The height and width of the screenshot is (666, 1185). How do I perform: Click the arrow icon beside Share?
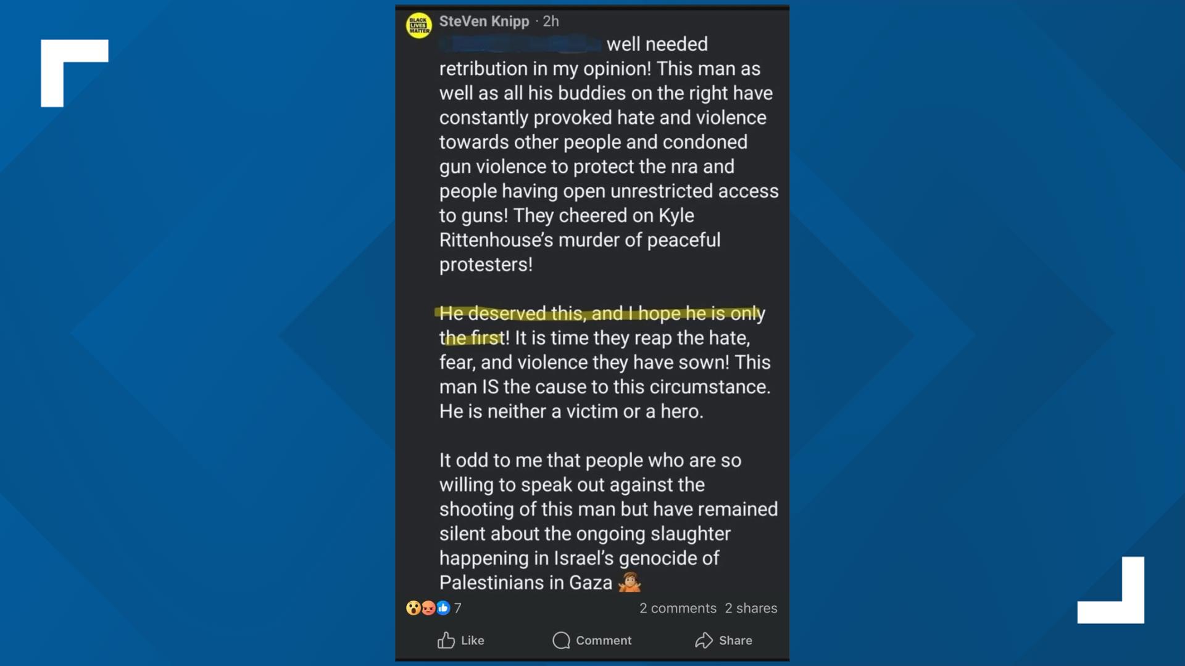coord(704,640)
